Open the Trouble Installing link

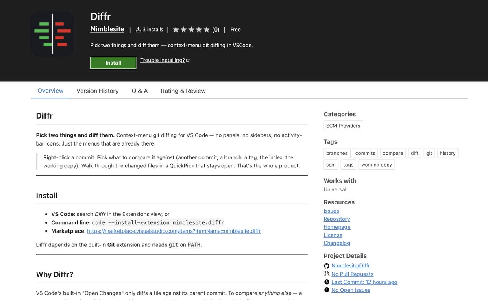[x=163, y=60]
